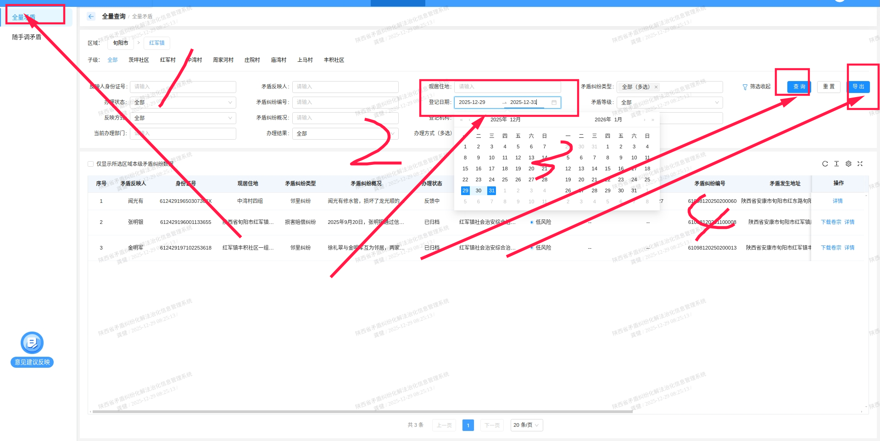The image size is (880, 441).
Task: Collapse filters with 筛选收起 toggle
Action: 756,87
